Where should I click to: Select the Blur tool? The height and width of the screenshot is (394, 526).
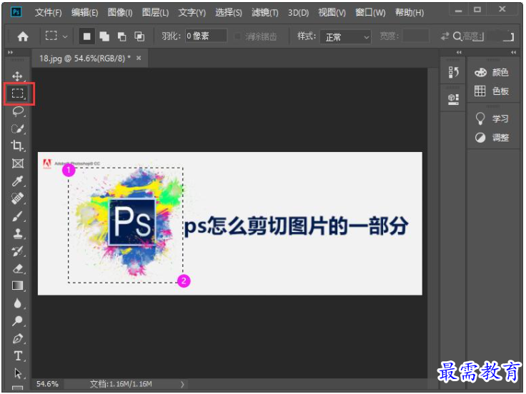pos(18,303)
